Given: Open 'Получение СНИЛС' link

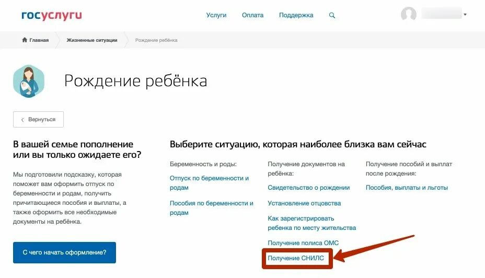Looking at the screenshot, I should pos(296,258).
